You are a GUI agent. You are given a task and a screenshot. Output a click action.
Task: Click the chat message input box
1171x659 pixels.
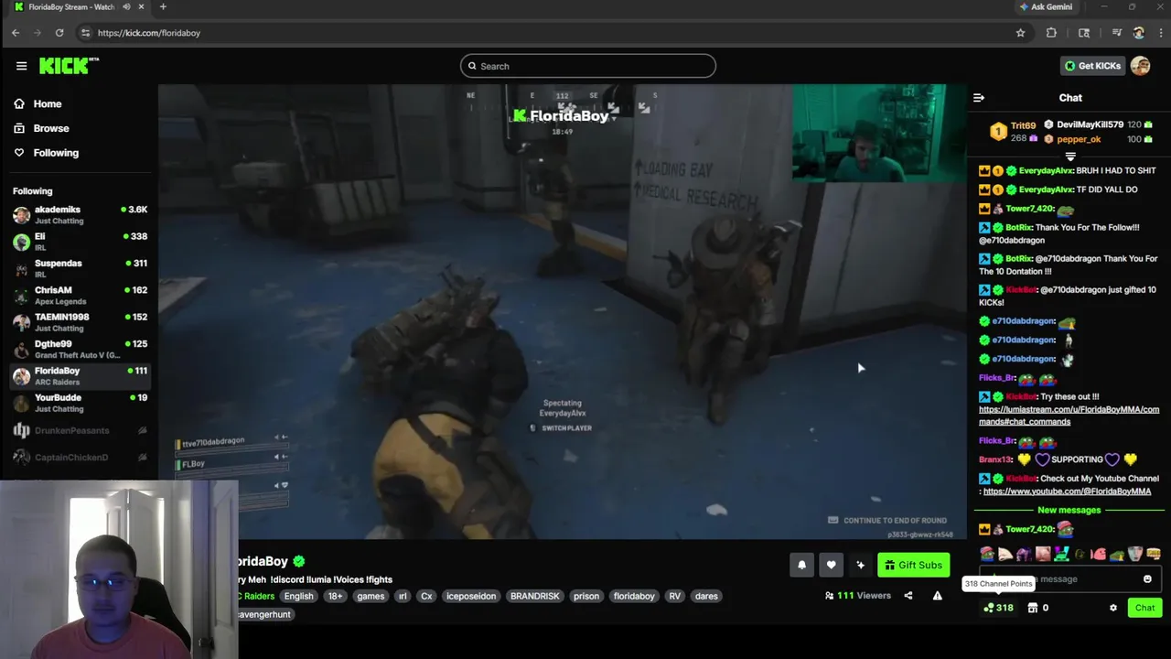[1069, 578]
